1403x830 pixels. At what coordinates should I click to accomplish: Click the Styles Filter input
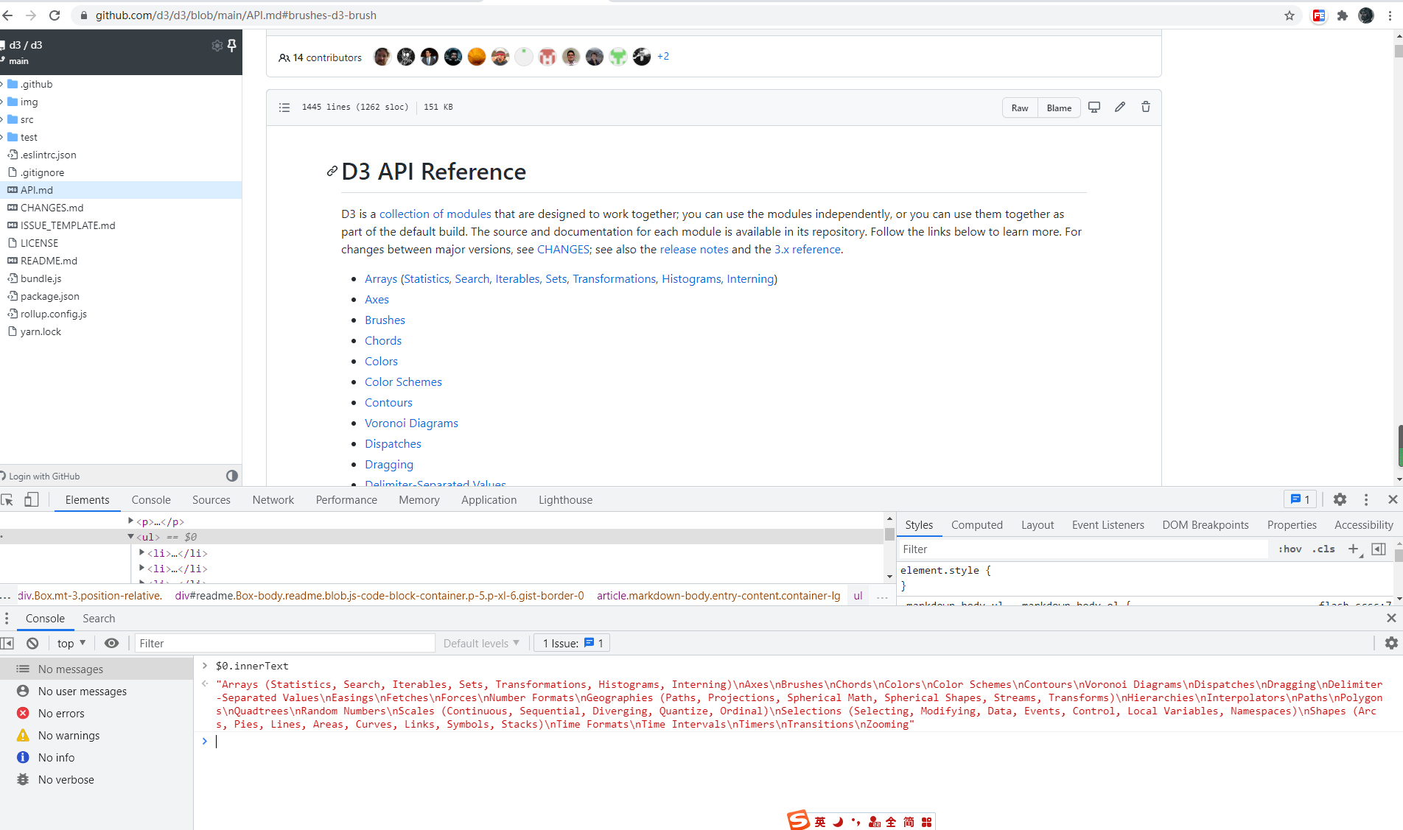(x=1083, y=549)
